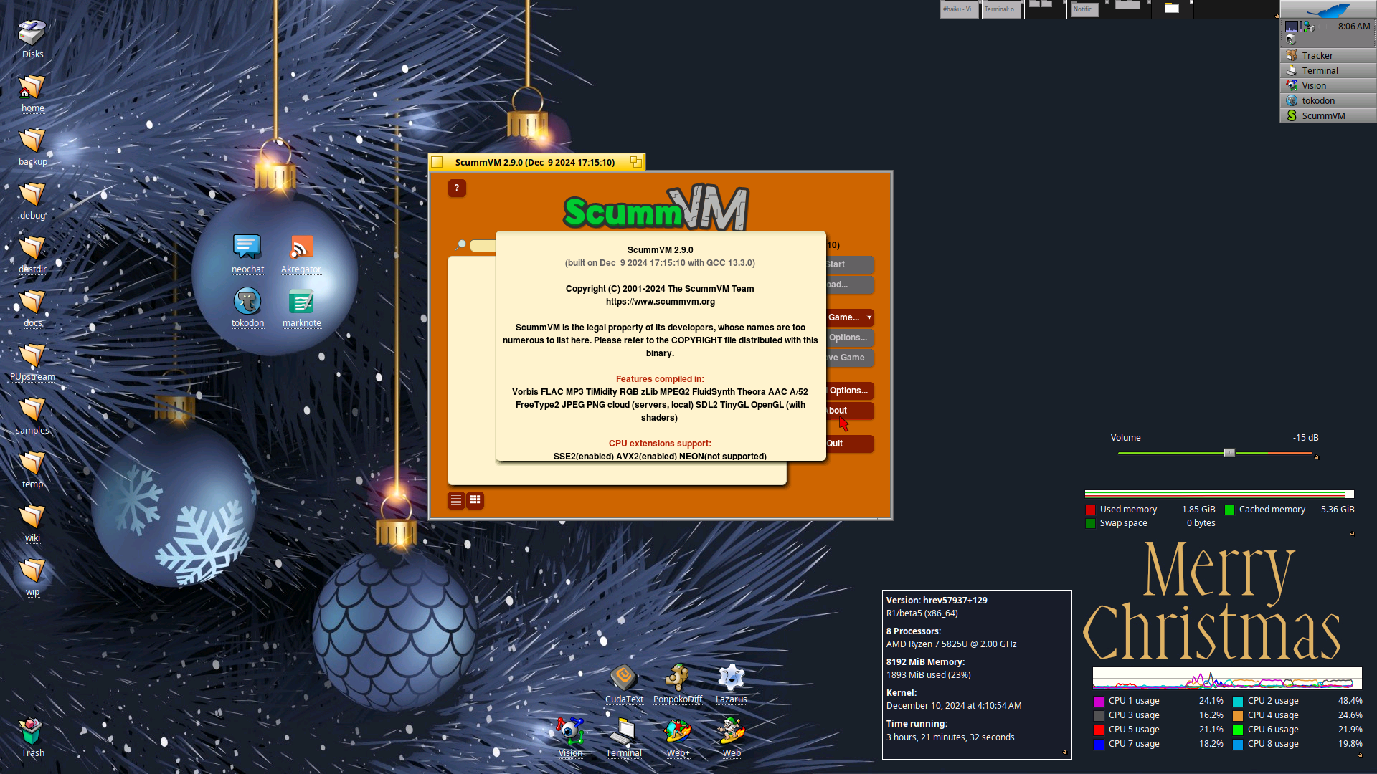Open the Deskbar leaf menu
This screenshot has width=1377, height=774.
click(x=1328, y=9)
